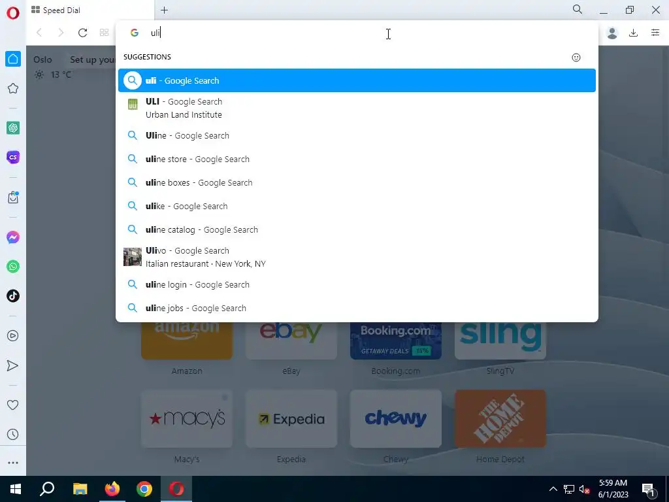
Task: Click the Speed Dial home sidebar icon
Action: coord(13,59)
